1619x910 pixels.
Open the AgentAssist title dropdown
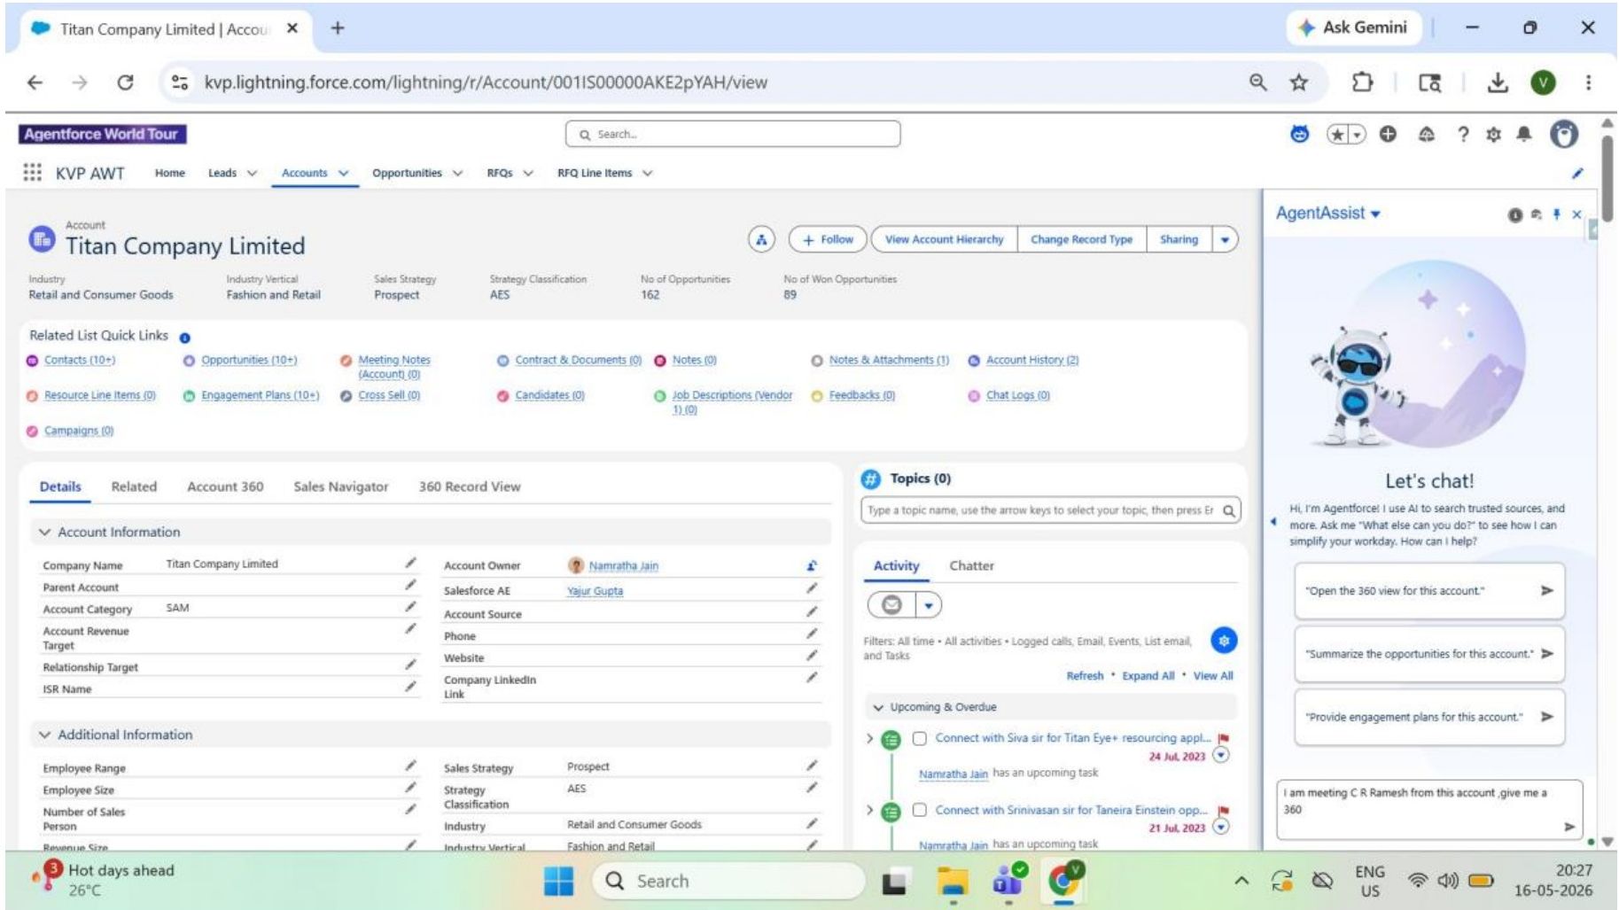pyautogui.click(x=1375, y=214)
